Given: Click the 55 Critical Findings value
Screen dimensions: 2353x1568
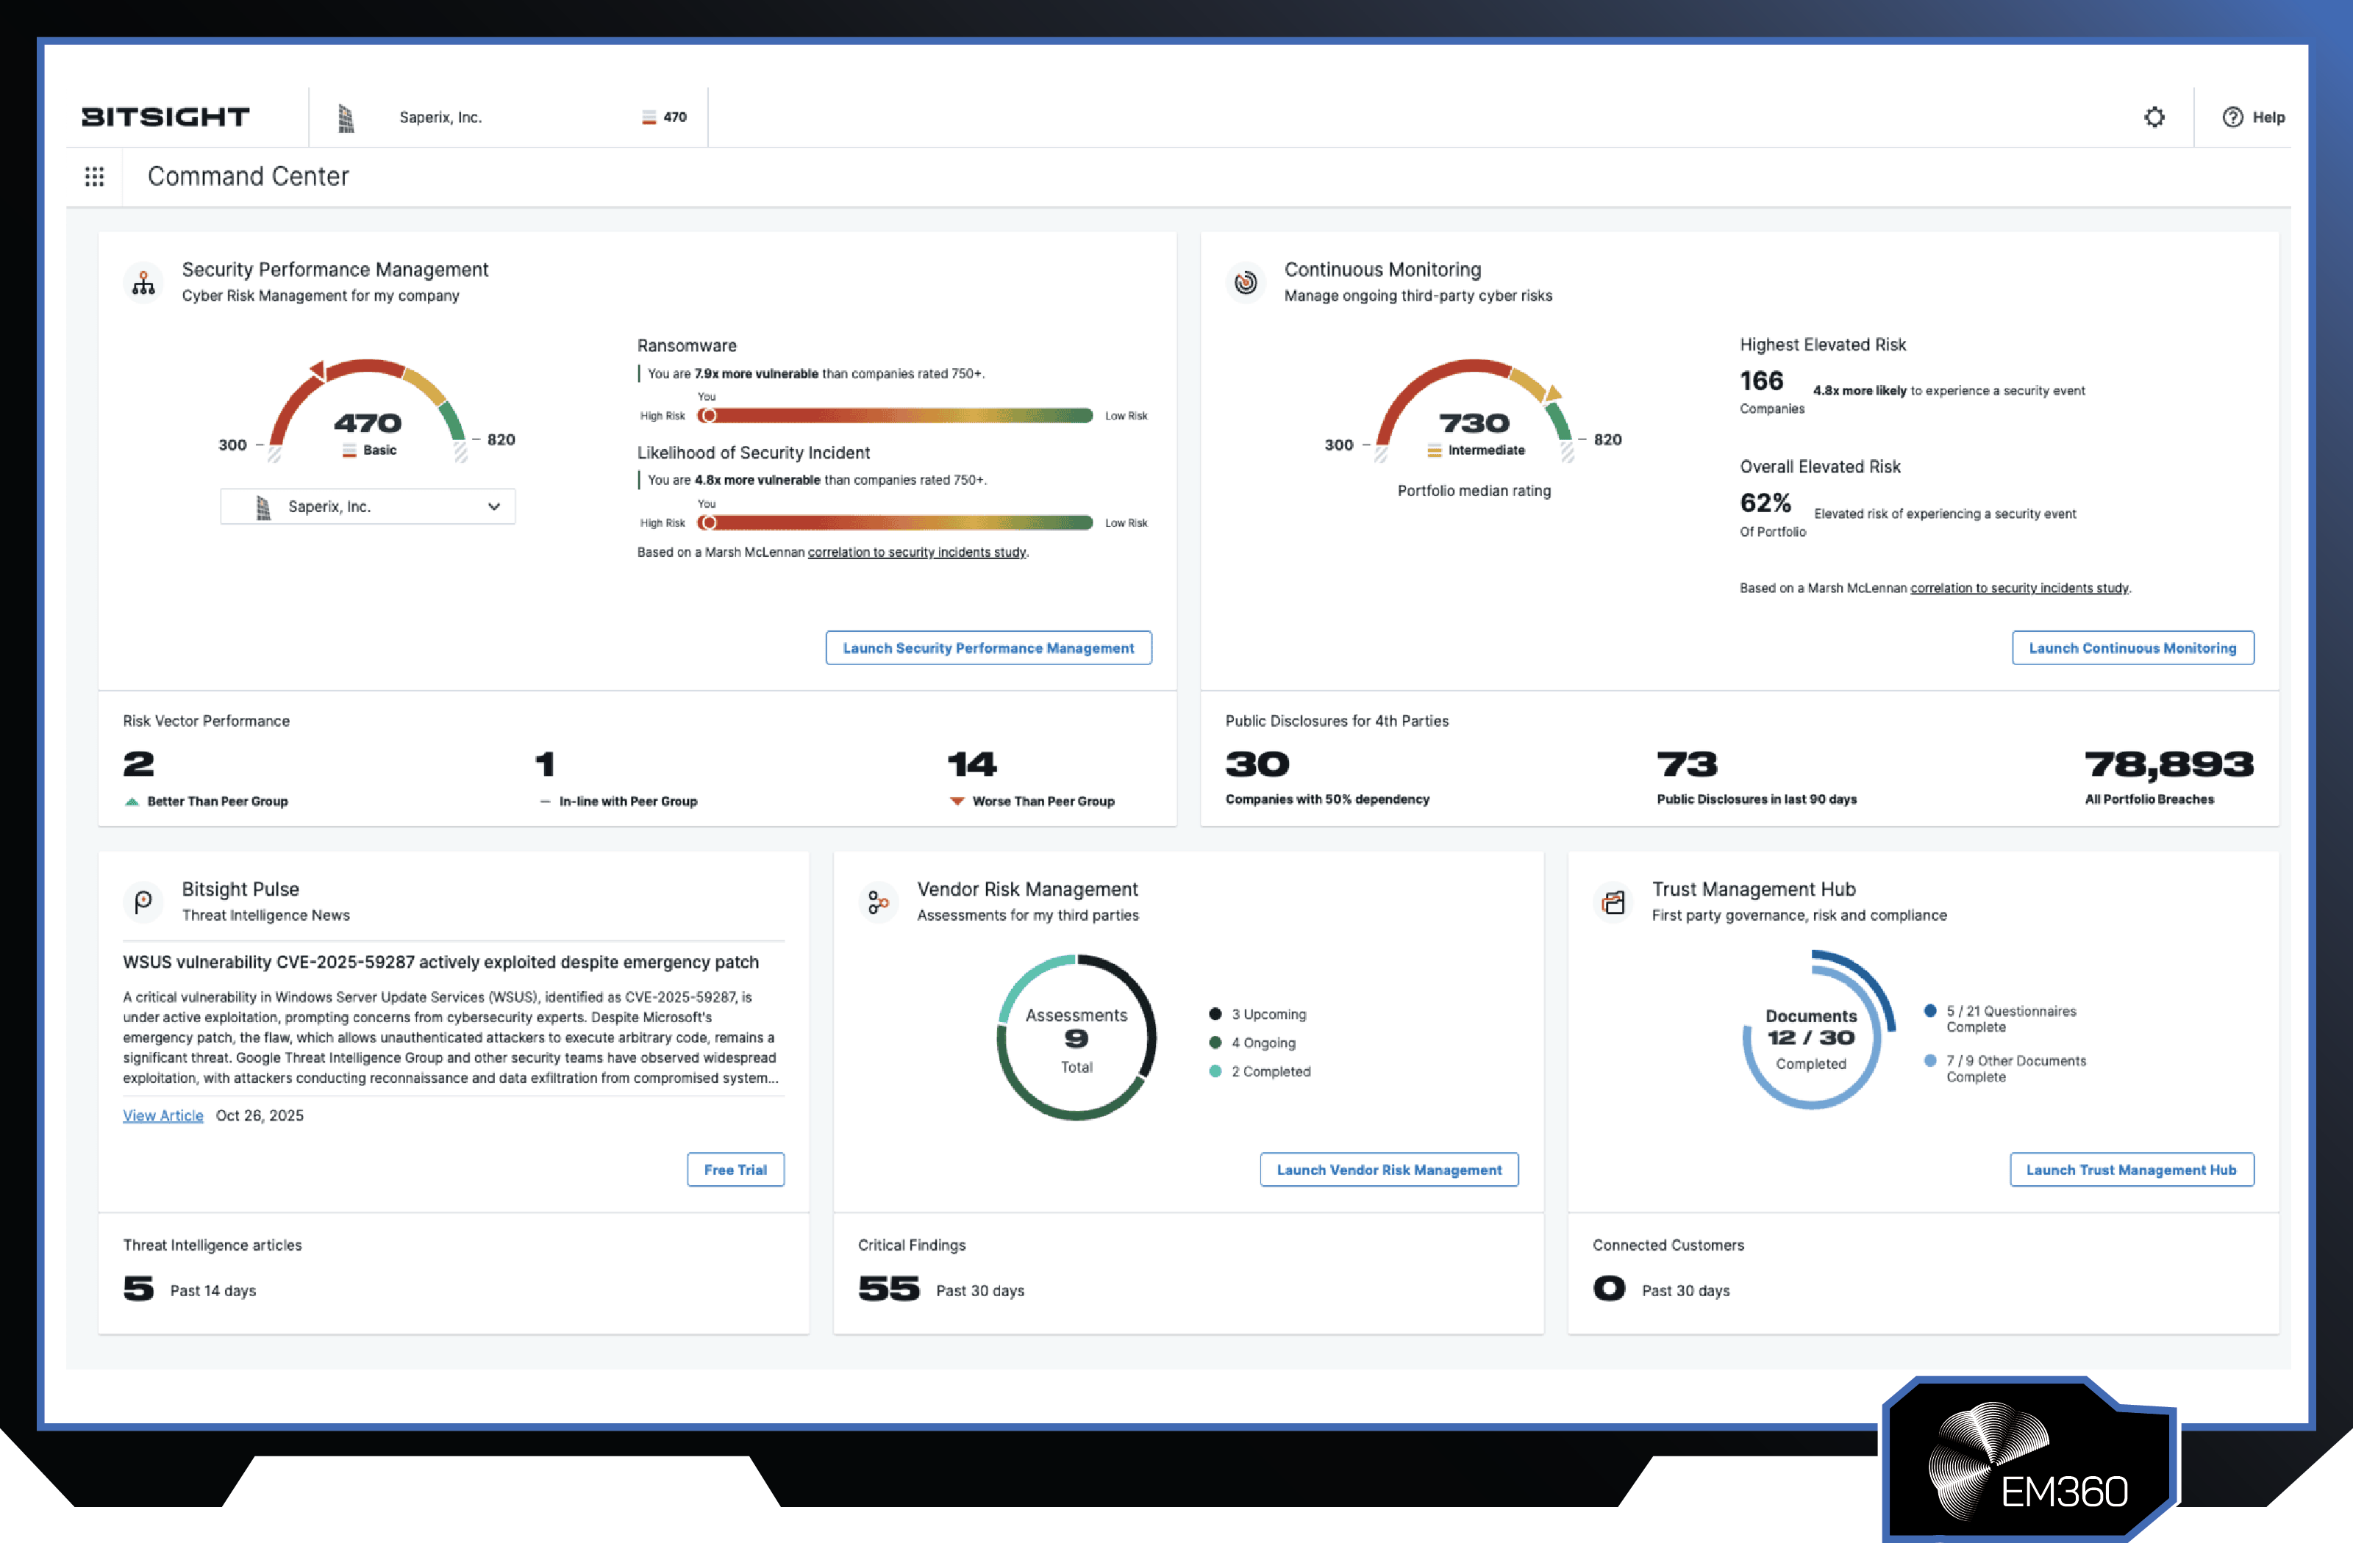Looking at the screenshot, I should tap(888, 1288).
